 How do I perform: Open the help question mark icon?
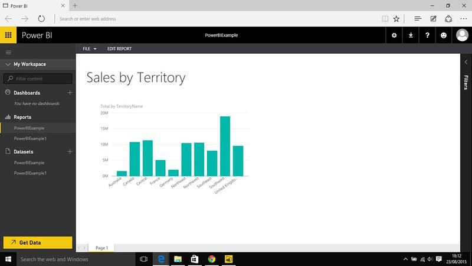pos(427,35)
